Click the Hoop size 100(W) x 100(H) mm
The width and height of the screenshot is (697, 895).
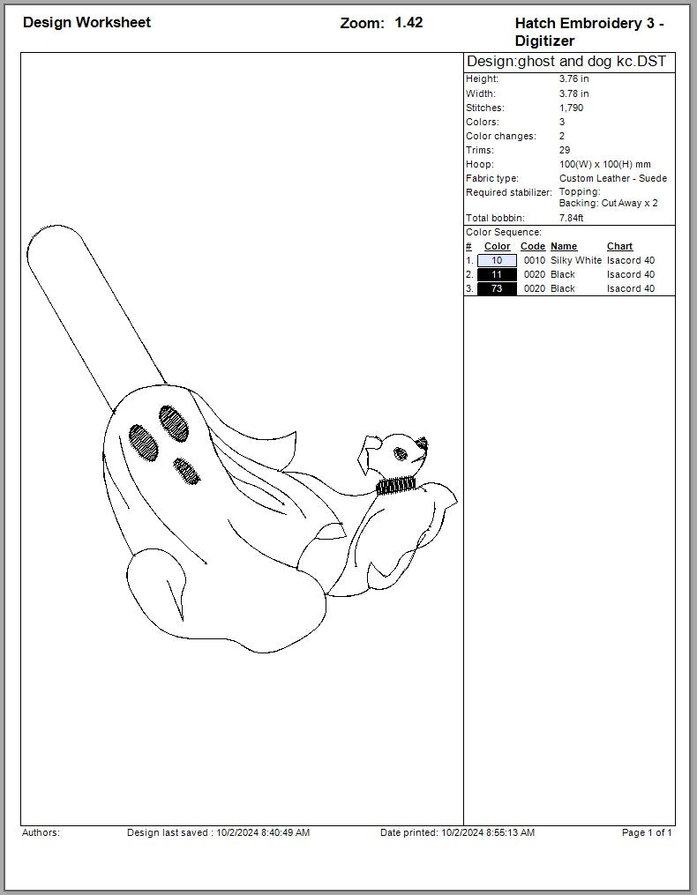point(604,164)
